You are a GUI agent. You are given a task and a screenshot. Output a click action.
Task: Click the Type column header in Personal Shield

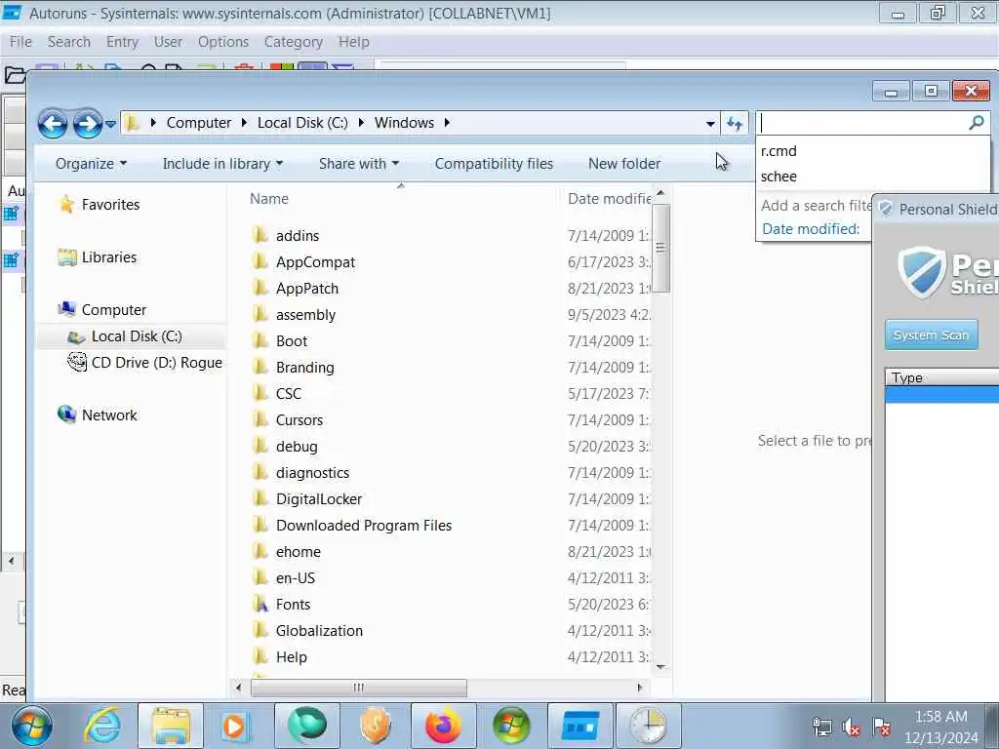[942, 377]
